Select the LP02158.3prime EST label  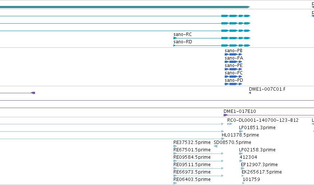(257, 150)
